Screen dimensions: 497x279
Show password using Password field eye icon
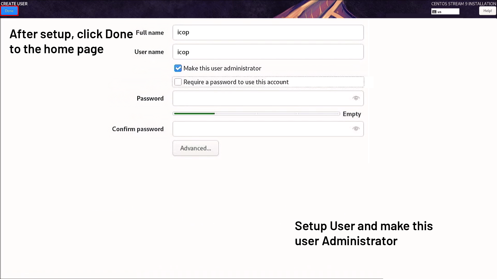tap(356, 98)
